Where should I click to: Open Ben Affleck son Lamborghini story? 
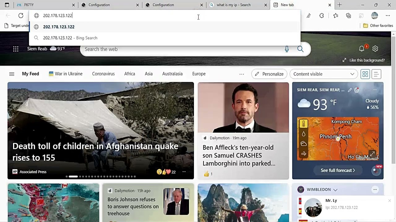pos(239,155)
